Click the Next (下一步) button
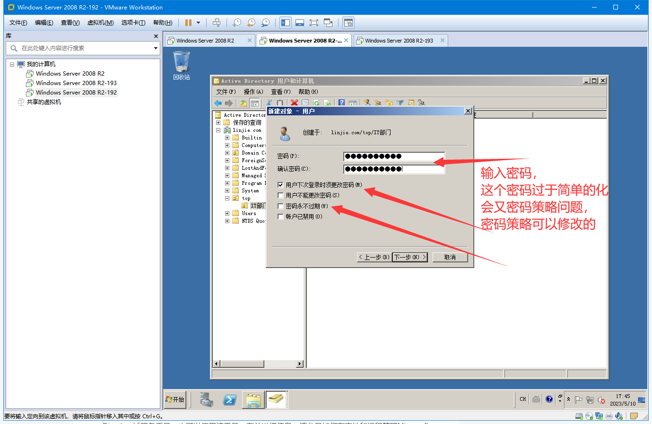The image size is (652, 424). [x=410, y=257]
